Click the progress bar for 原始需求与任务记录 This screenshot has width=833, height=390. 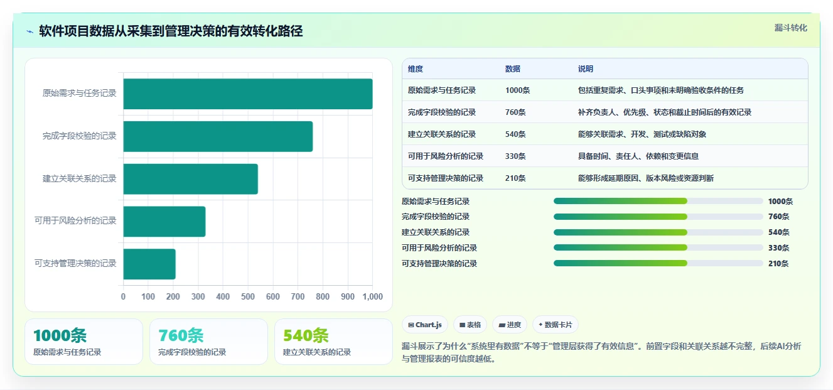658,201
